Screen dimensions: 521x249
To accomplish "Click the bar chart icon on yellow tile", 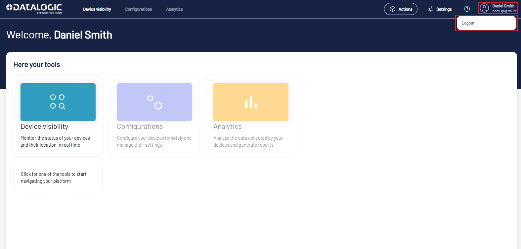I will coord(251,102).
